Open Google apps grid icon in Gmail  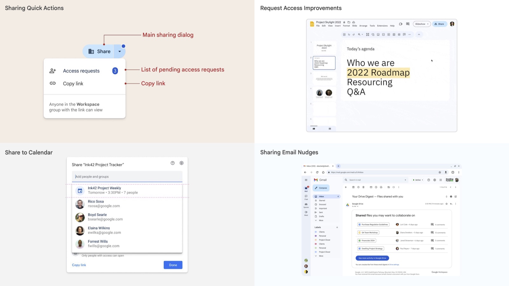pyautogui.click(x=441, y=180)
